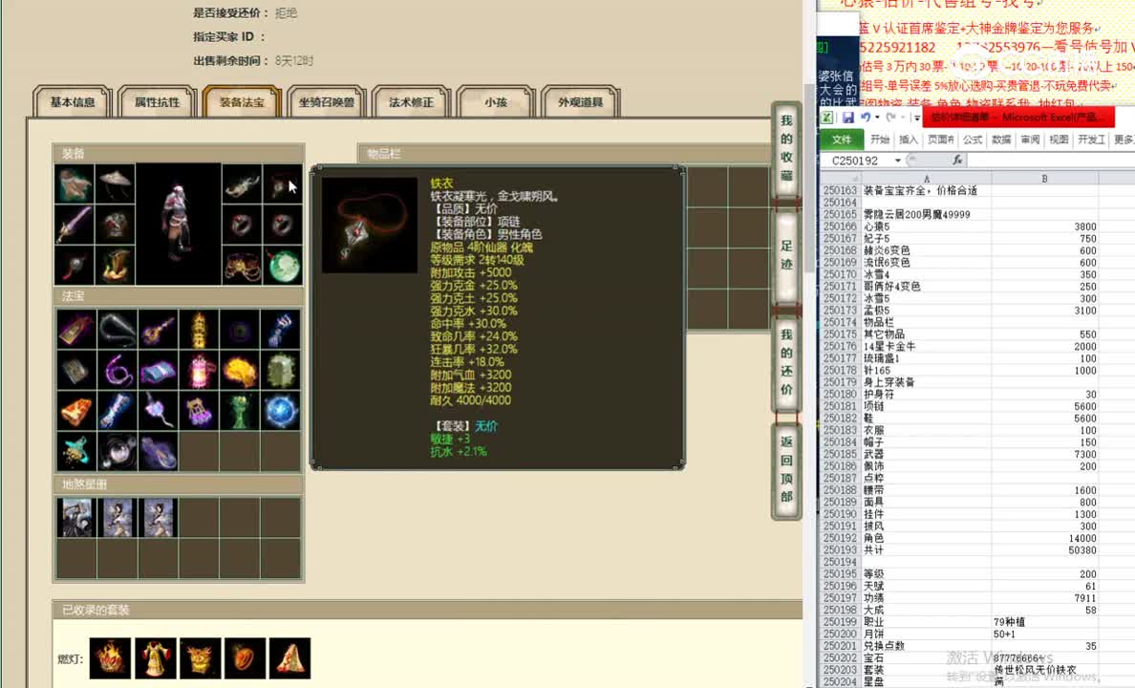This screenshot has height=688, width=1135.
Task: Select the silver whip treasure icon
Action: click(118, 330)
